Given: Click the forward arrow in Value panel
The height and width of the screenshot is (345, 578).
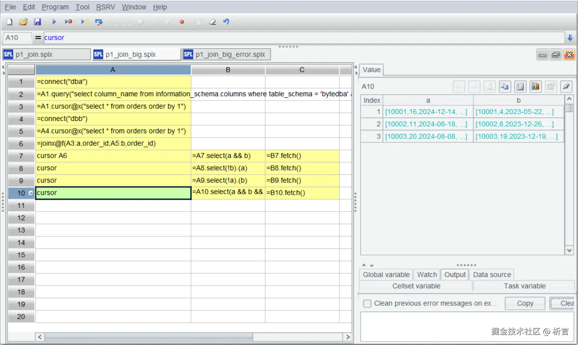Looking at the screenshot, I should (474, 87).
